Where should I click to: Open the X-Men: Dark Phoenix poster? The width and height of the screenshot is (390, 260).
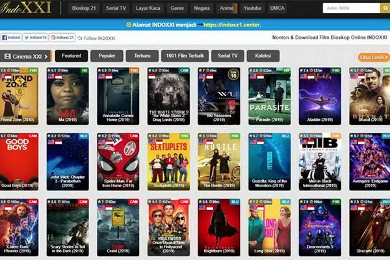19,227
